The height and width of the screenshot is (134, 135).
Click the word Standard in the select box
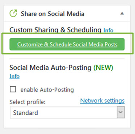[25, 113]
